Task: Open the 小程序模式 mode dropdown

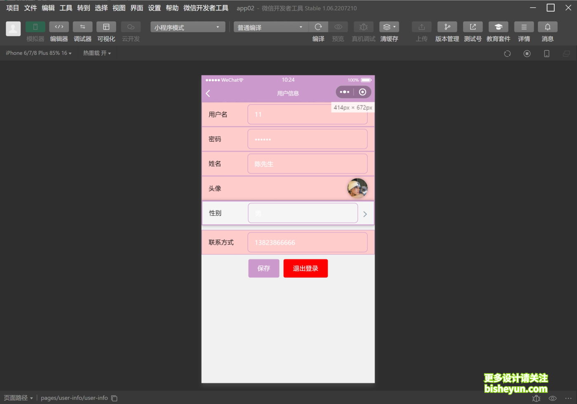Action: tap(188, 27)
